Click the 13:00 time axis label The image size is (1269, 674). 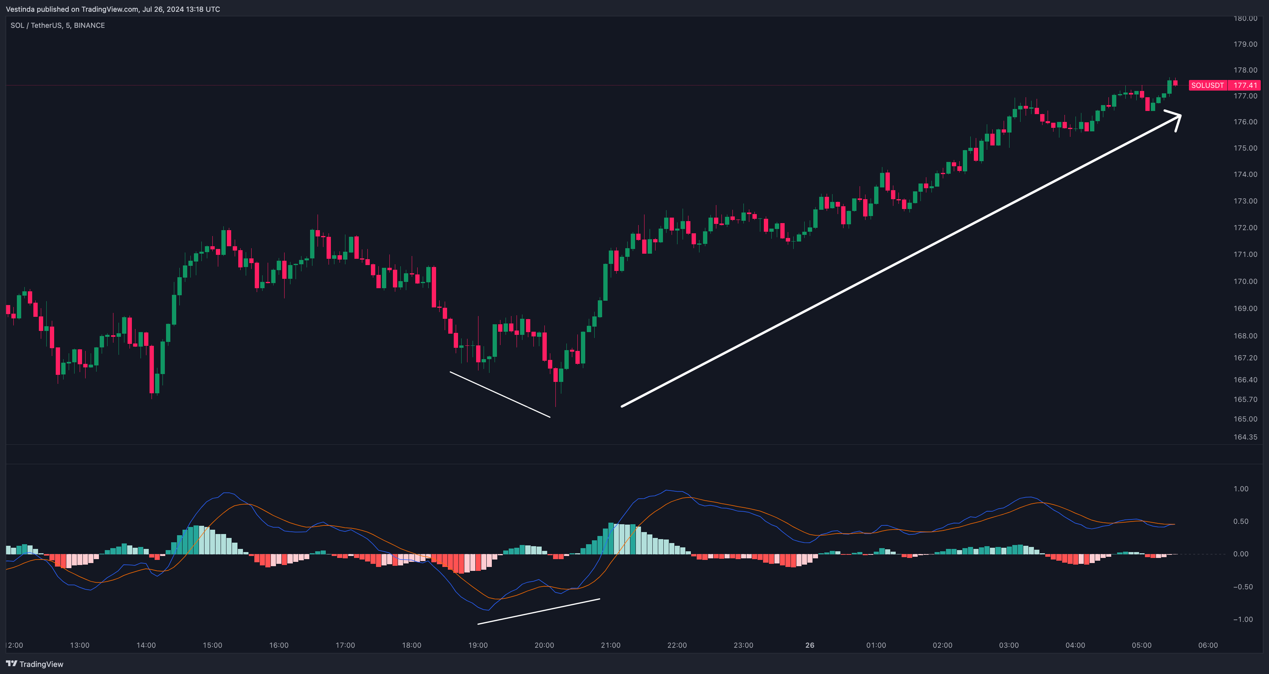(80, 645)
